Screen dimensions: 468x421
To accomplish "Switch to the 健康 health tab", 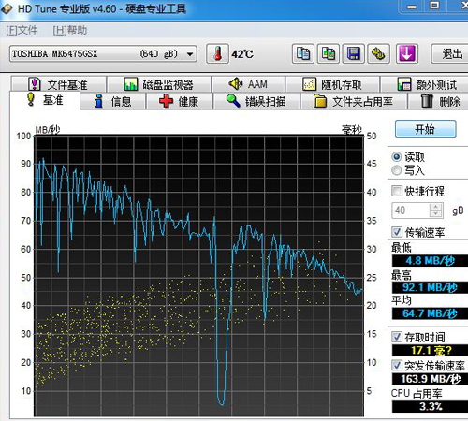I will [x=180, y=101].
